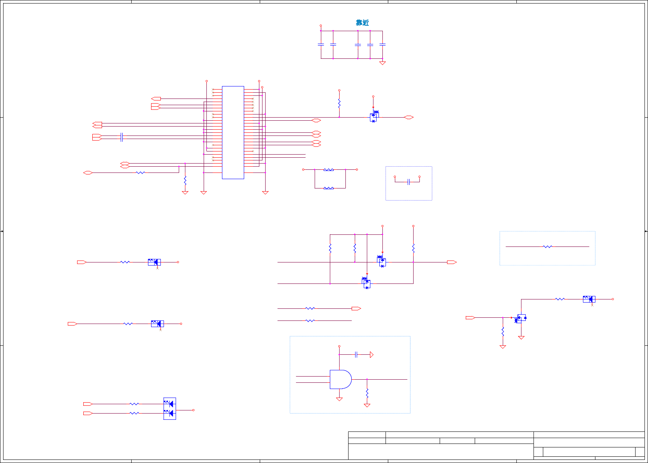Select the MOSFET beside the top pull-up resistor

tap(374, 116)
